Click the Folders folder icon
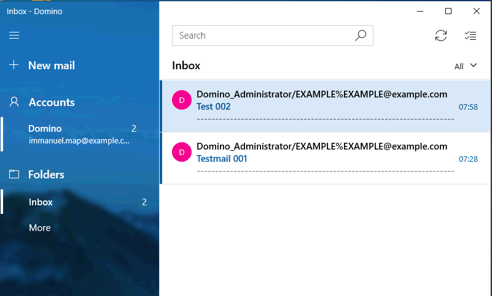Image resolution: width=492 pixels, height=296 pixels. (14, 174)
